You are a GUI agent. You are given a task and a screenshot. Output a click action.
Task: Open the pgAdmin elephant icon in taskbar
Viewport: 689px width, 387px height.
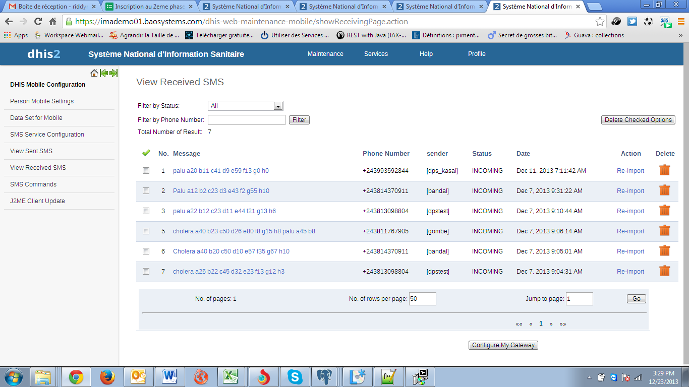pyautogui.click(x=324, y=377)
